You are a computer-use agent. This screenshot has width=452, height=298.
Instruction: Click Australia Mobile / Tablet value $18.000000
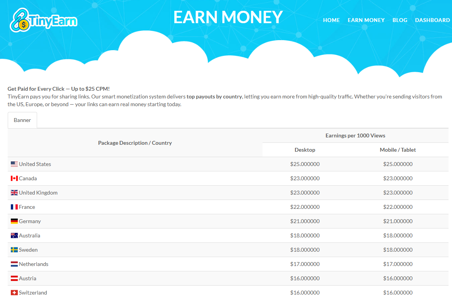click(398, 235)
